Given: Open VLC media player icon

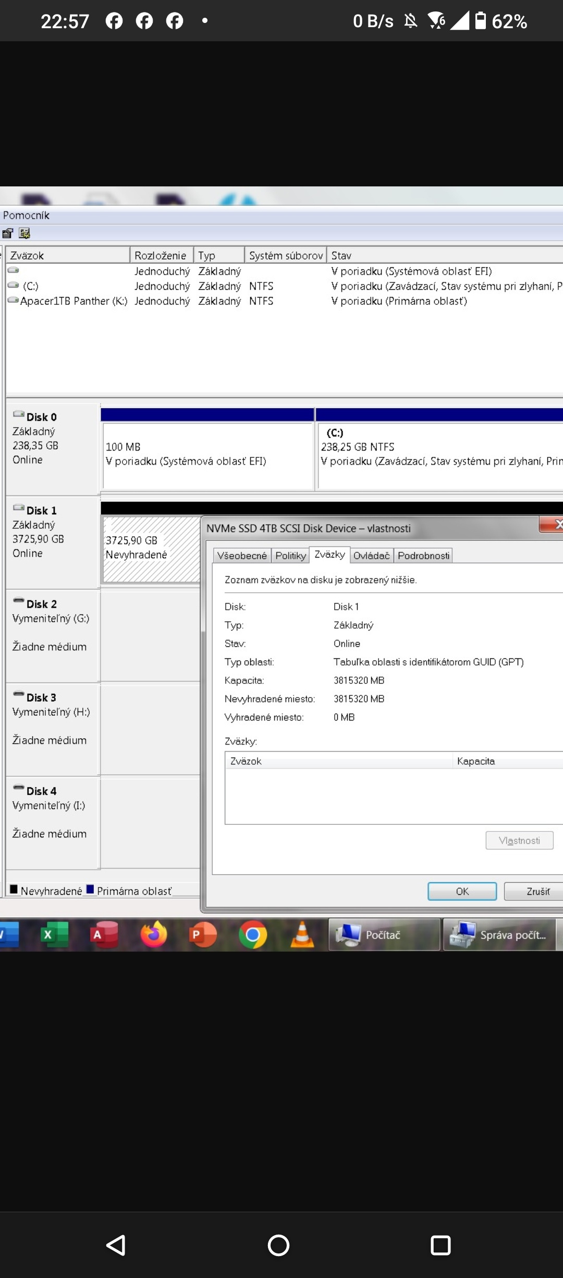Looking at the screenshot, I should [x=302, y=934].
